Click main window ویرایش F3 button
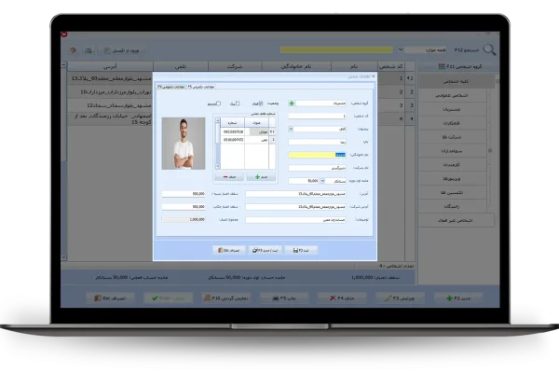The width and height of the screenshot is (559, 373). pyautogui.click(x=400, y=298)
